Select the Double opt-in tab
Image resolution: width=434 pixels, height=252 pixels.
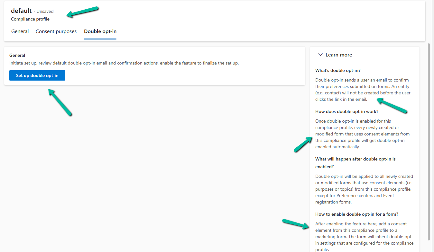tap(100, 31)
